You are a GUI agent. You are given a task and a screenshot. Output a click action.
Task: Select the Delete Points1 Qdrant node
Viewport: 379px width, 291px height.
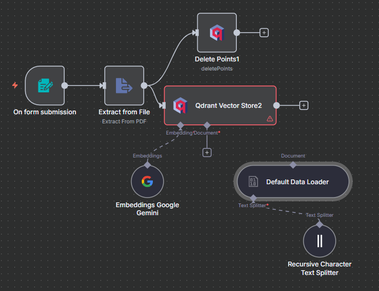pyautogui.click(x=216, y=33)
